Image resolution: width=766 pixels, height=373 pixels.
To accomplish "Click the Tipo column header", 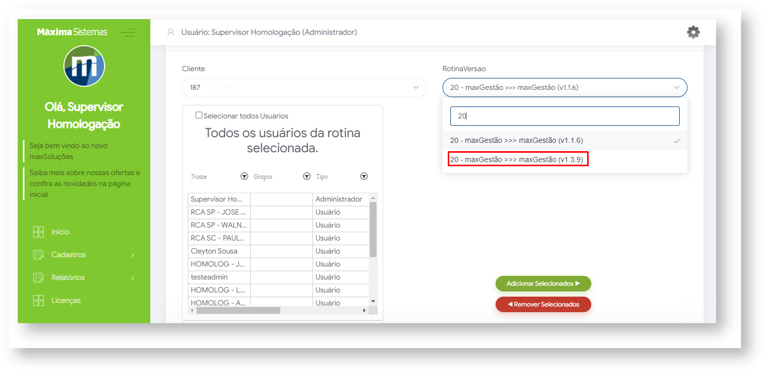I will point(322,177).
